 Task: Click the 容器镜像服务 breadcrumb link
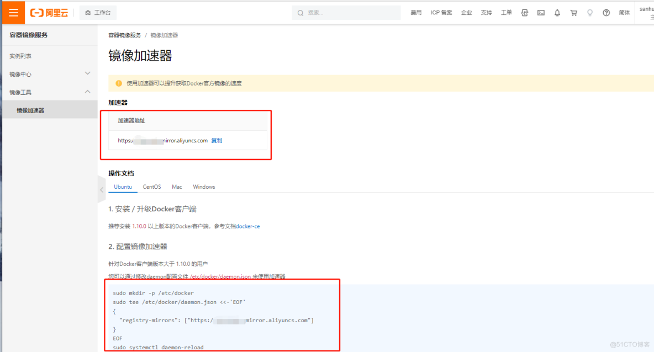tap(125, 35)
